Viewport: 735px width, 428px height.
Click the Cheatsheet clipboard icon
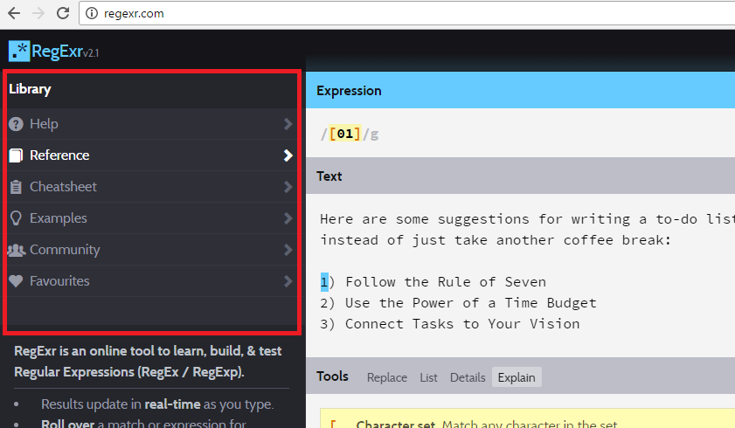coord(16,187)
